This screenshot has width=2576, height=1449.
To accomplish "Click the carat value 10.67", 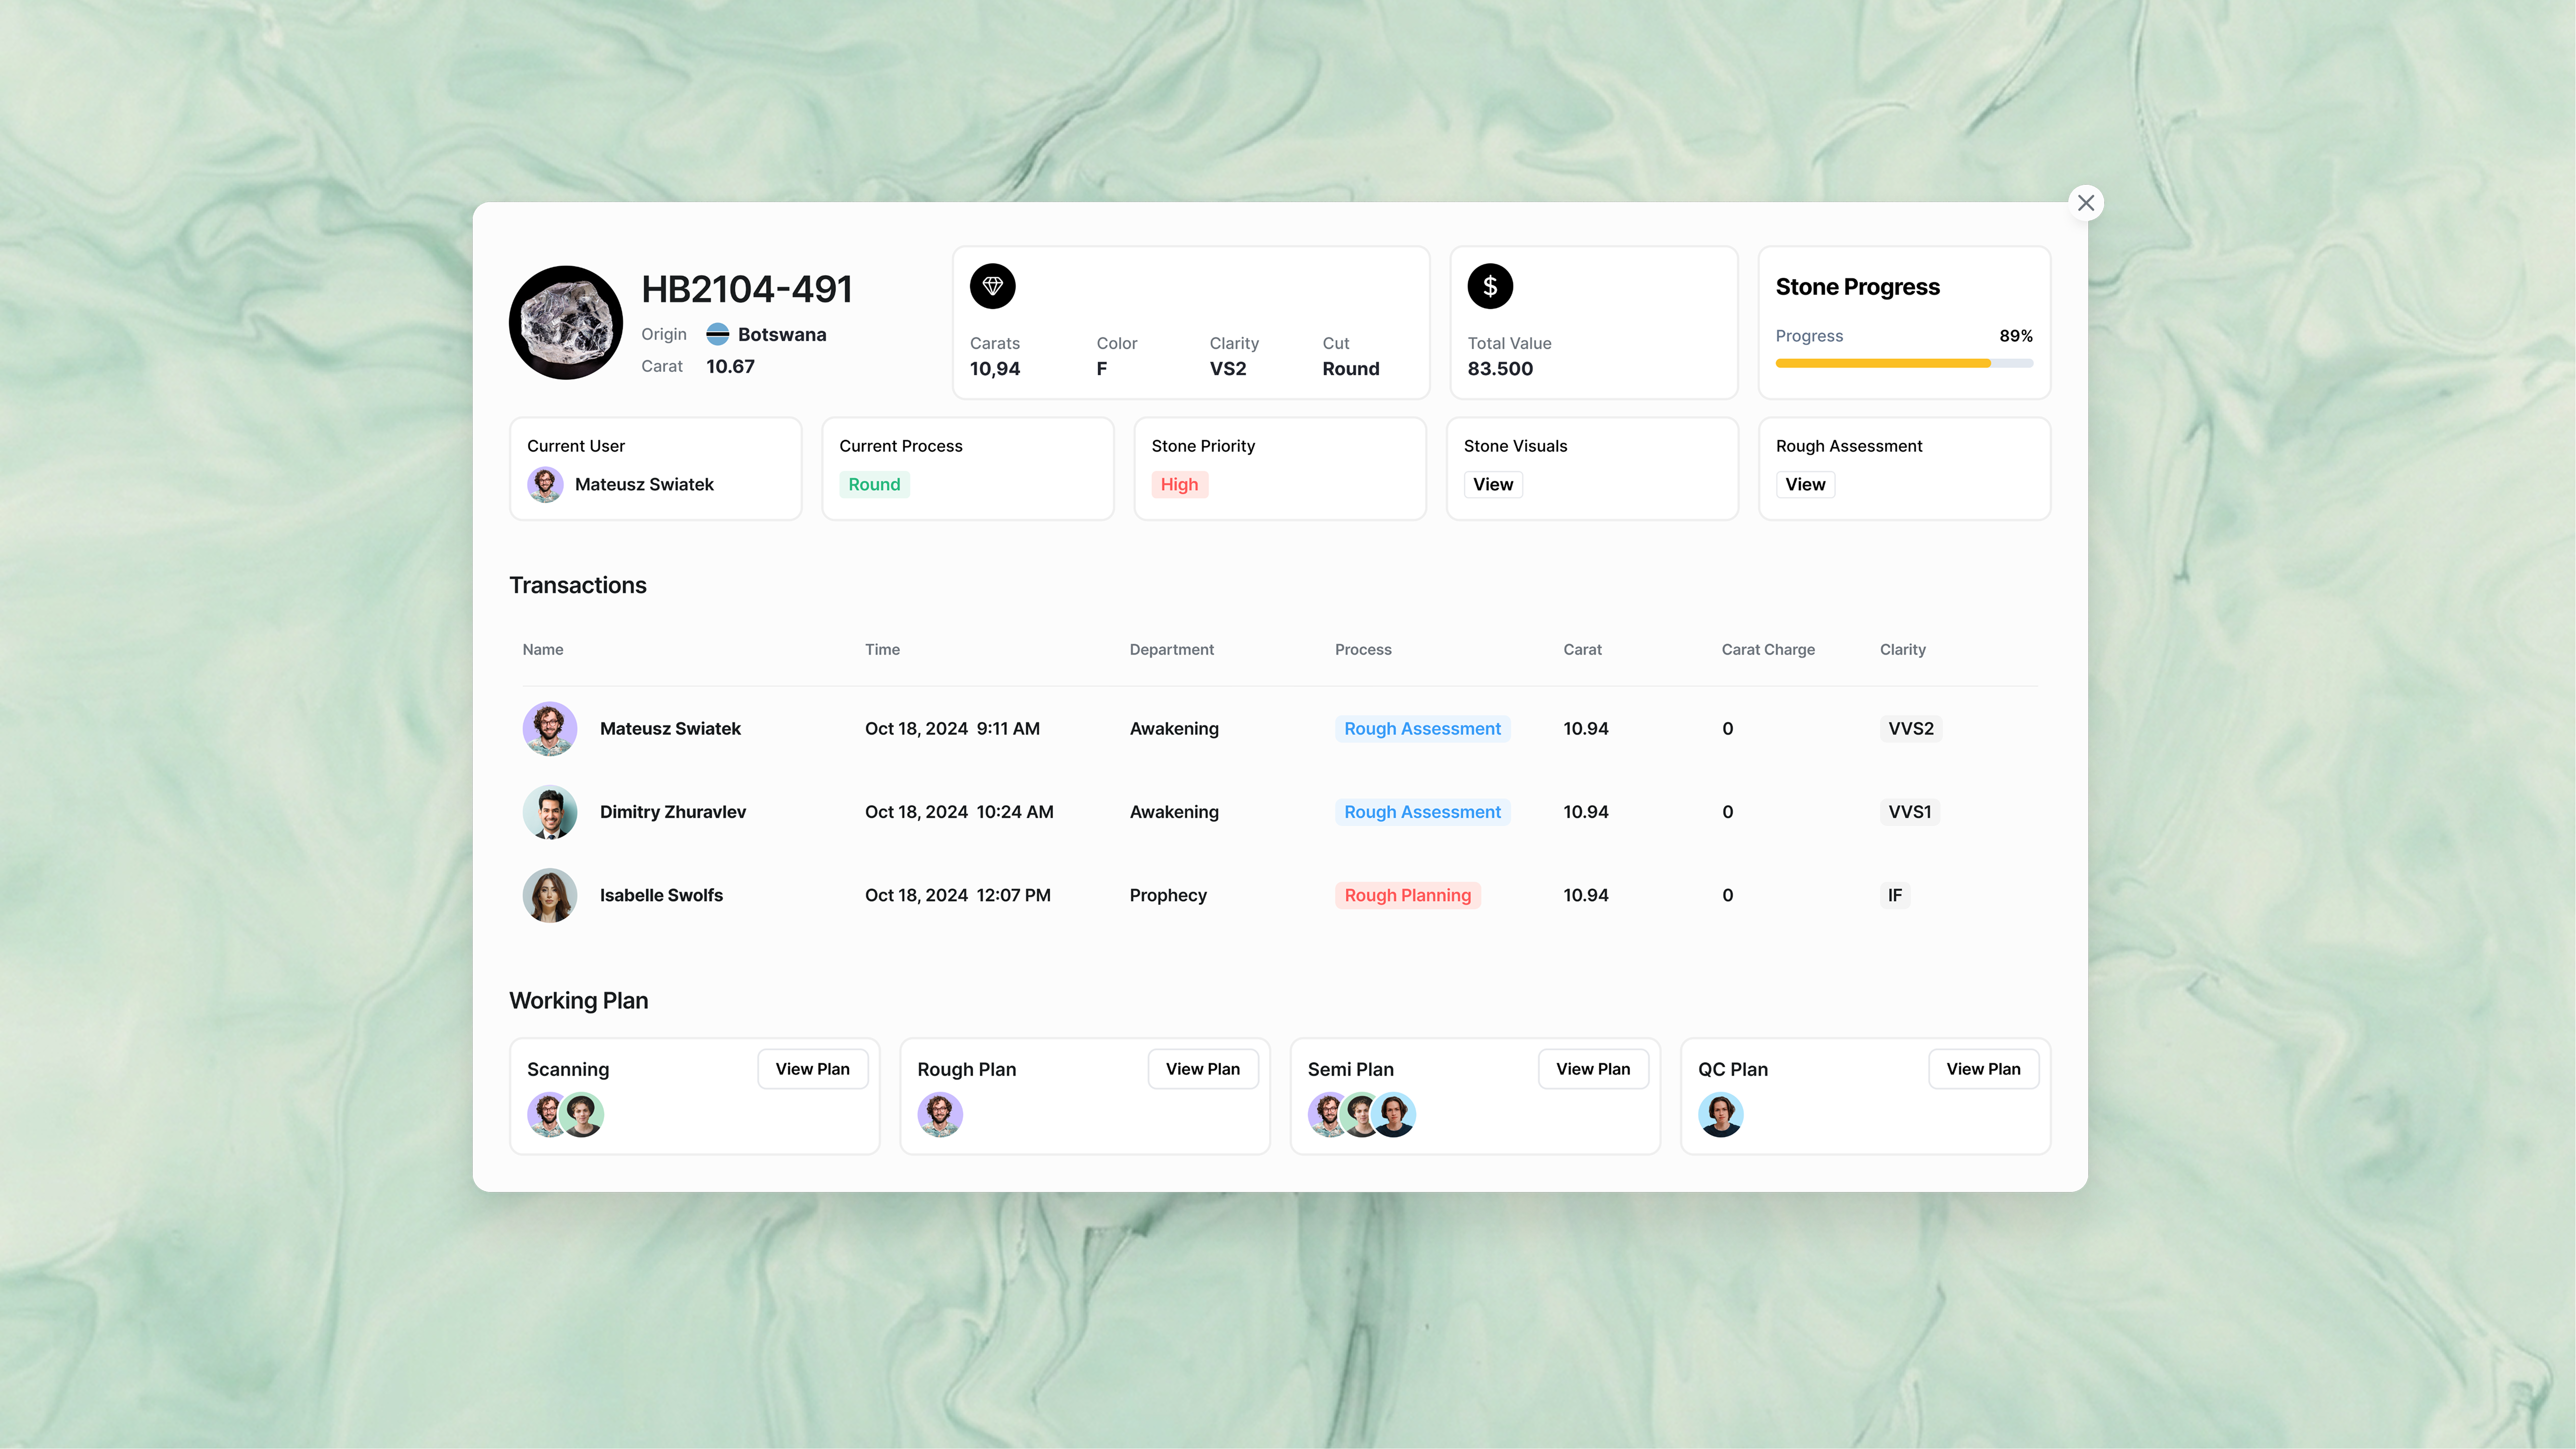I will (730, 367).
